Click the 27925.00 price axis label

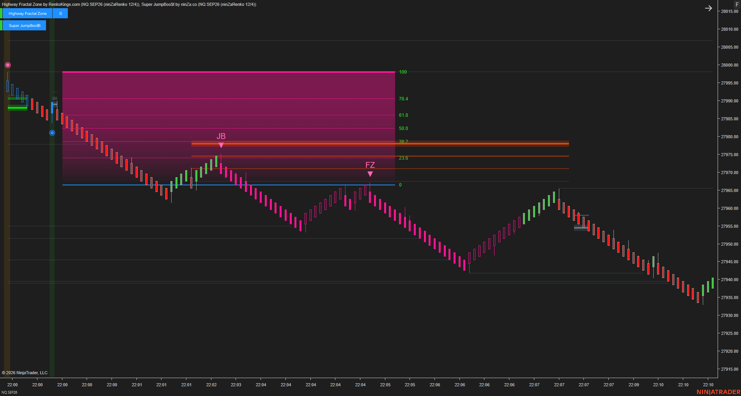click(729, 333)
